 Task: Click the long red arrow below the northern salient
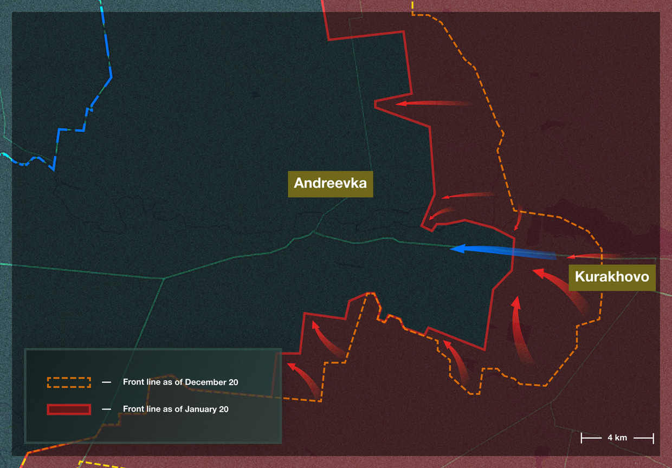click(466, 196)
